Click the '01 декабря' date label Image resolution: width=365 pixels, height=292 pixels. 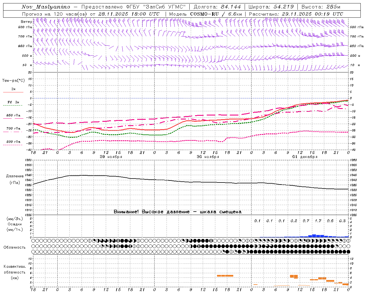[x=305, y=157]
